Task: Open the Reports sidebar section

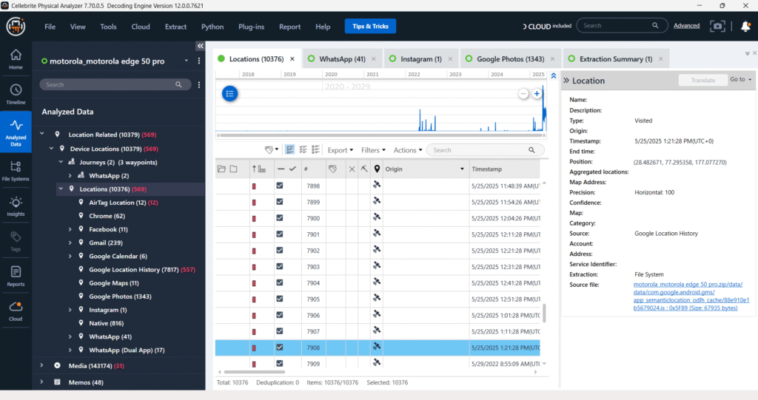Action: click(x=16, y=277)
